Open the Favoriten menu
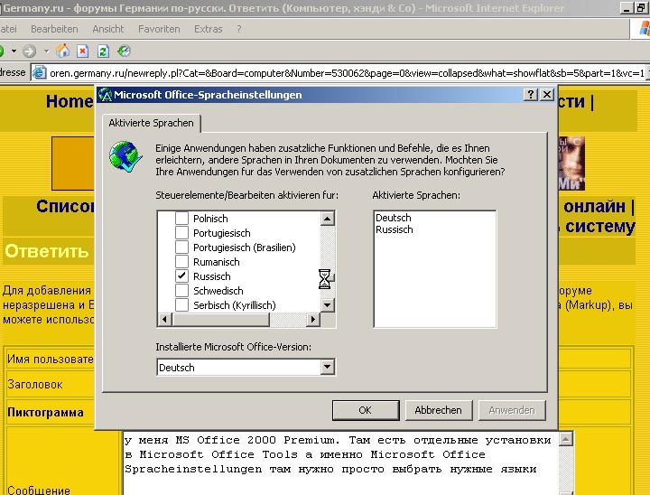Viewport: 650px width, 495px height. point(159,29)
